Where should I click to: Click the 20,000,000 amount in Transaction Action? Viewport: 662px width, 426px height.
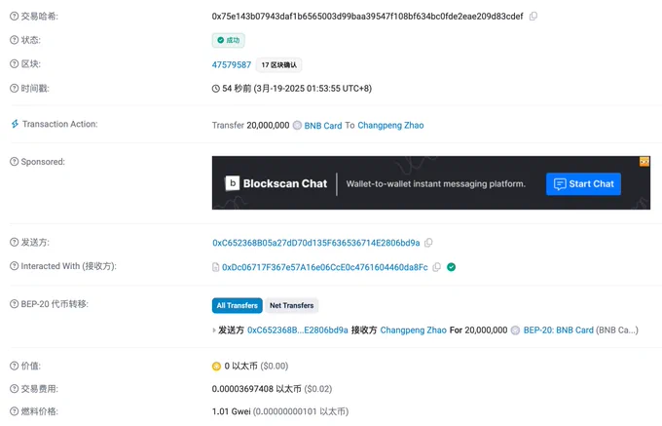coord(268,126)
